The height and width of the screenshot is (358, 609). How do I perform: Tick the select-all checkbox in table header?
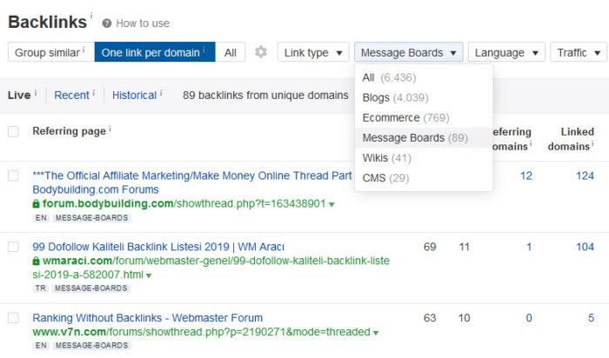point(13,131)
